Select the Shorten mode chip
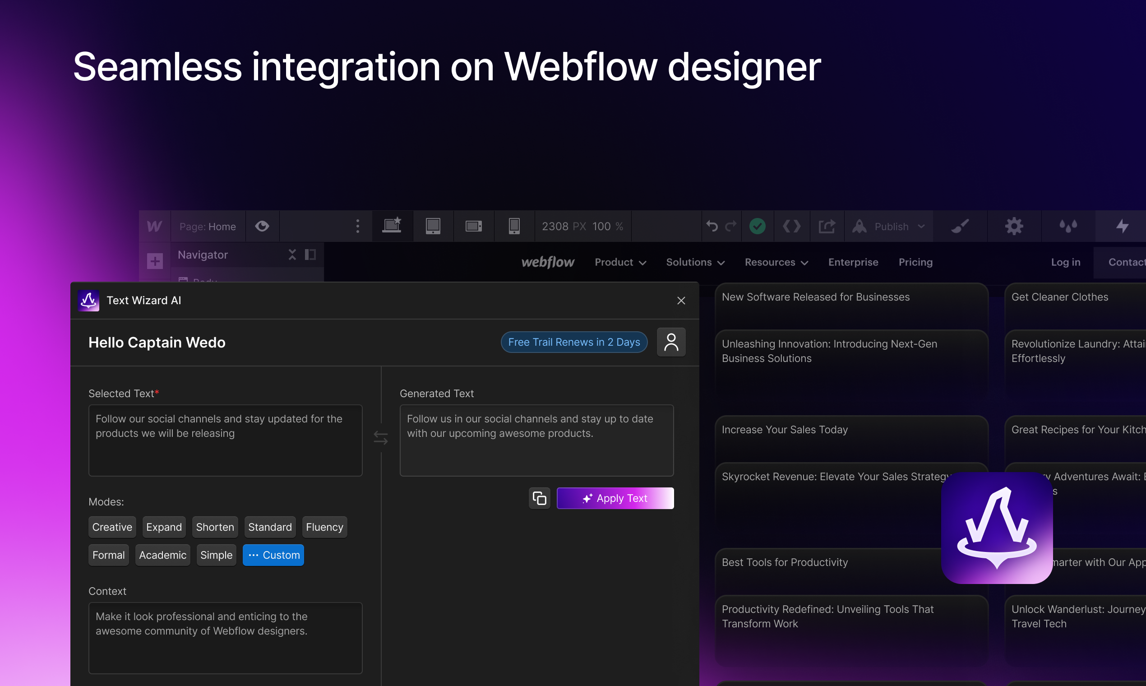Screen dimensions: 1146x686 [x=215, y=527]
